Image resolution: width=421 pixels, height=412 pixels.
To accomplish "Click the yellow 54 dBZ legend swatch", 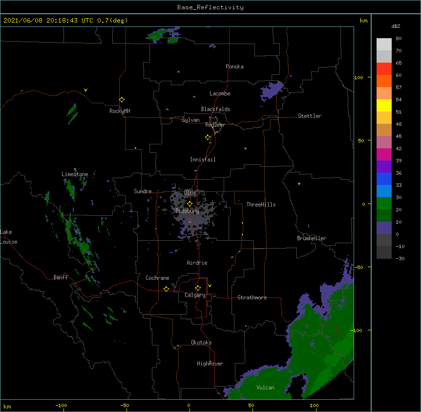I will click(384, 105).
